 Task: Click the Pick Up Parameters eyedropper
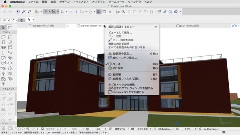[x=24, y=12]
